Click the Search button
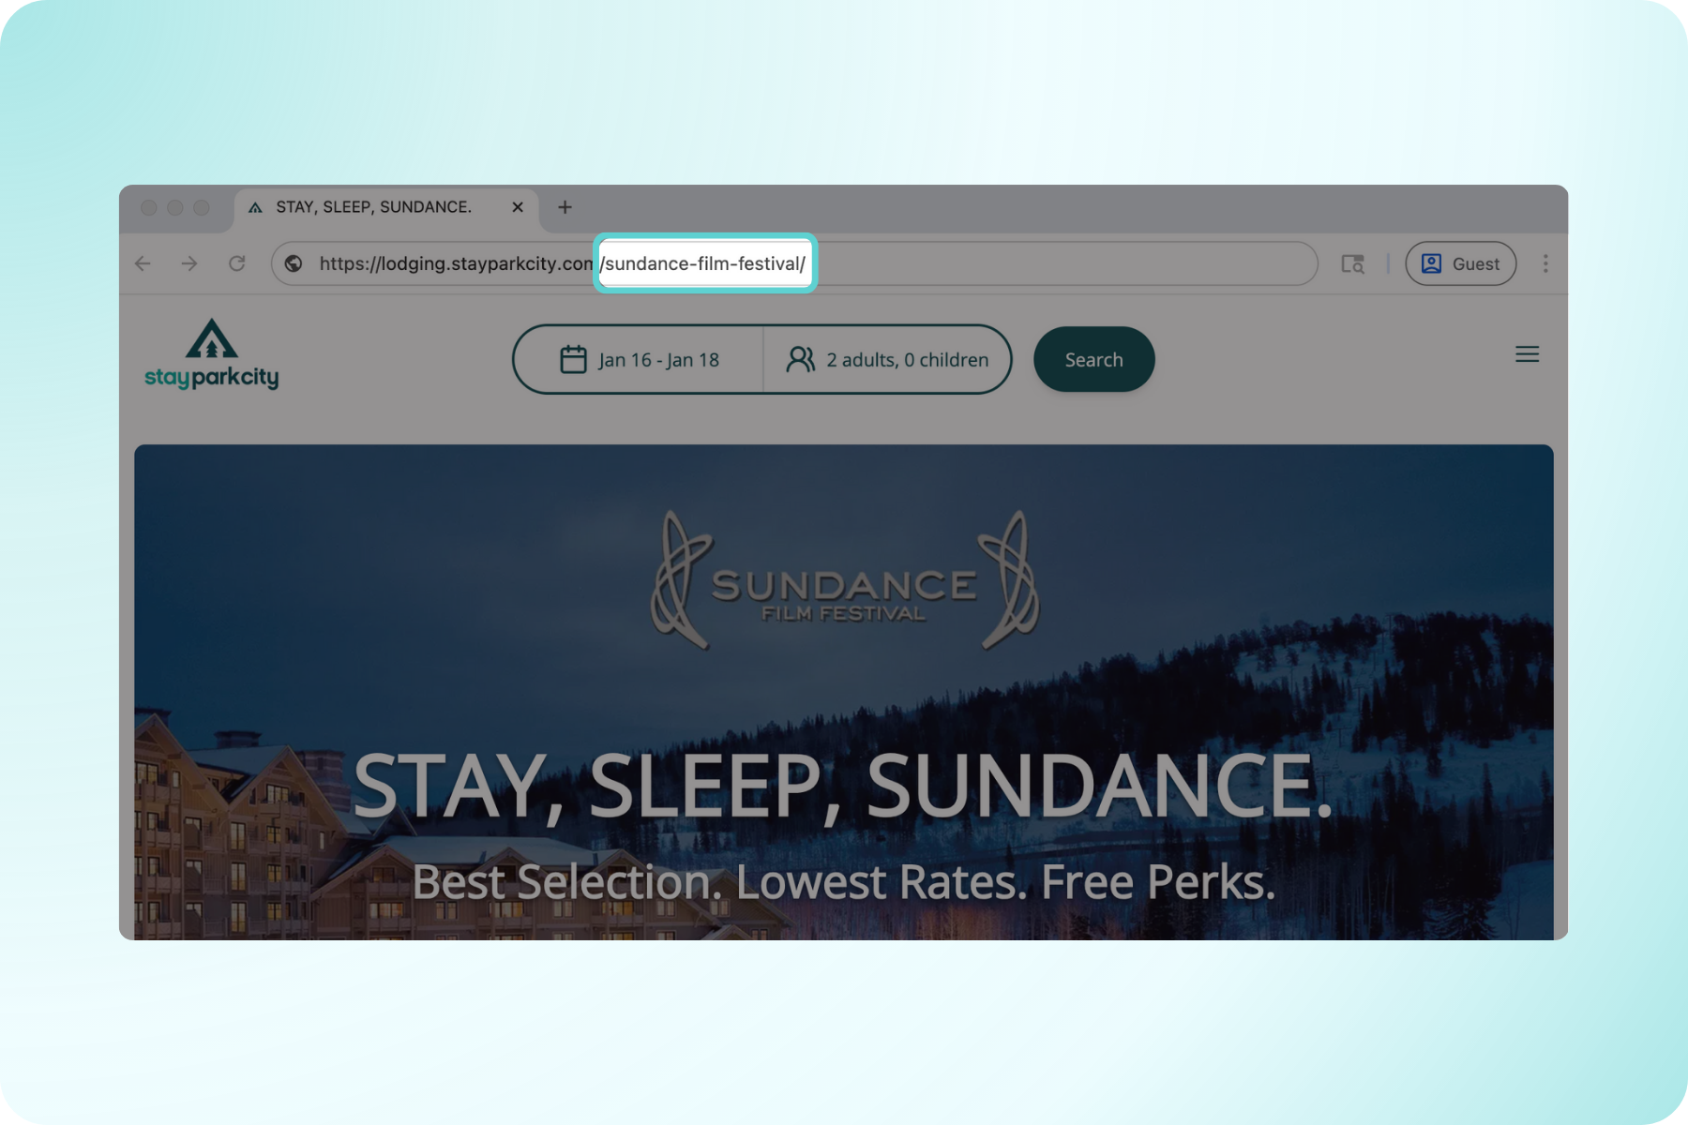Image resolution: width=1688 pixels, height=1125 pixels. click(x=1093, y=359)
